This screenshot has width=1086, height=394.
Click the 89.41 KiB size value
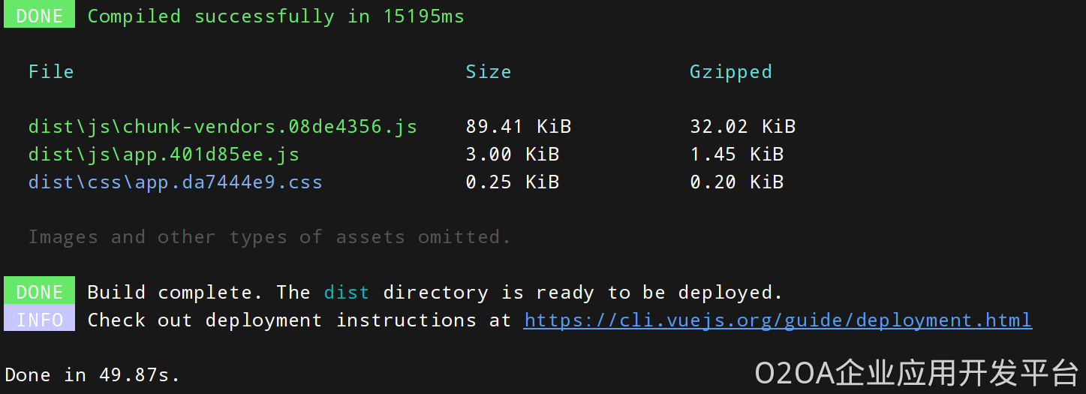pos(518,127)
